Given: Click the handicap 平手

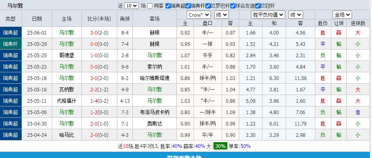Looking at the screenshot, I should pyautogui.click(x=207, y=55).
